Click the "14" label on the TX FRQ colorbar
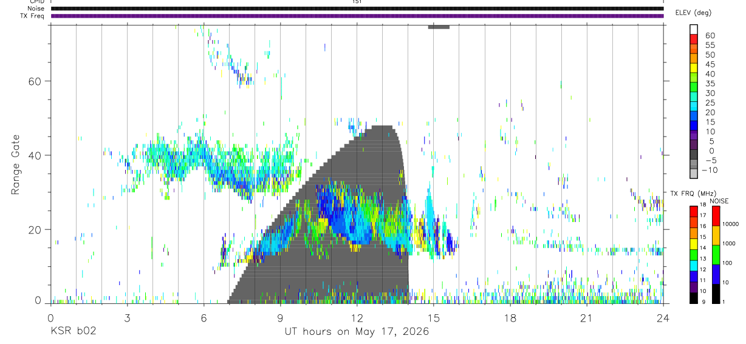The width and height of the screenshot is (746, 344). [x=703, y=248]
